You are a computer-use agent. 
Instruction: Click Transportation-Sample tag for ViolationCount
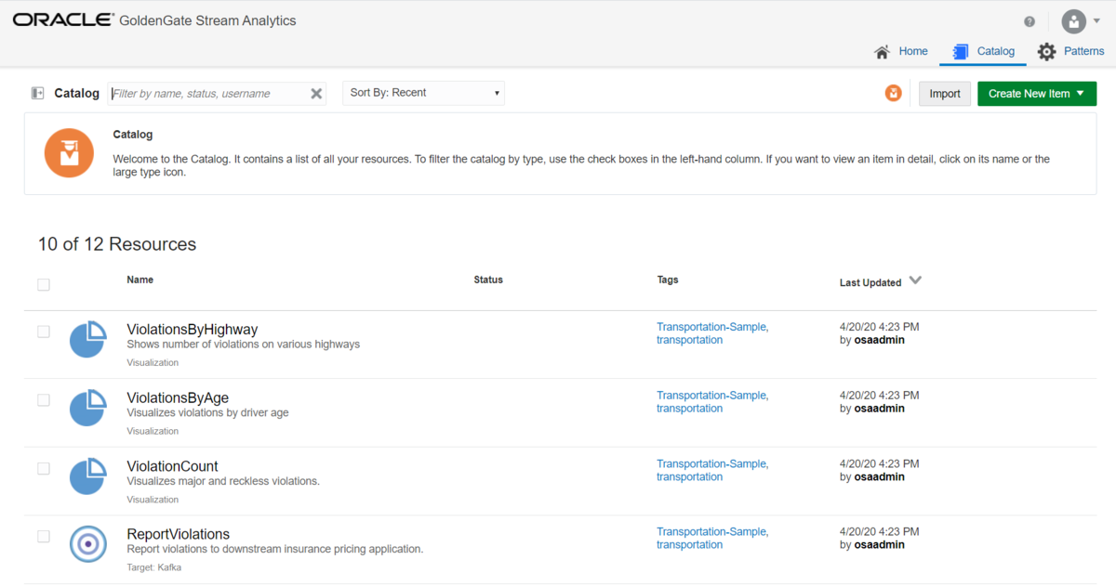[x=712, y=464]
